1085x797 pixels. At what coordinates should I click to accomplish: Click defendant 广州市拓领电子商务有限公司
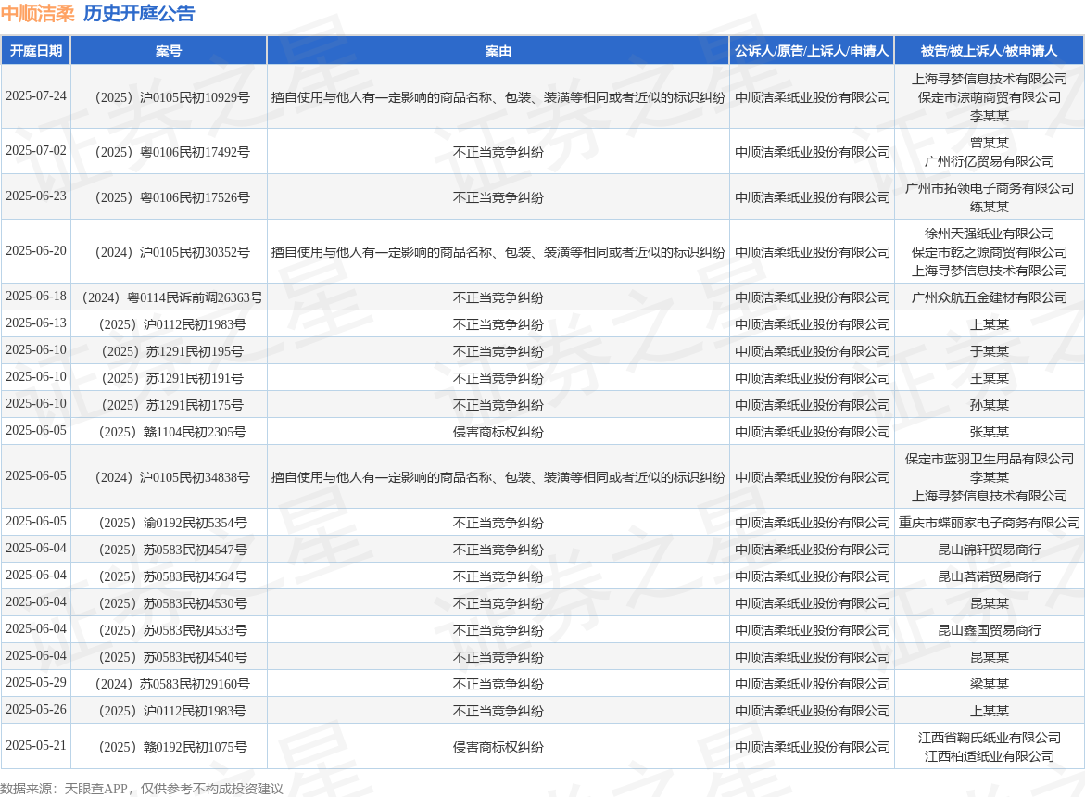[x=989, y=188]
